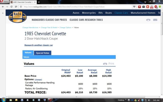The image size is (163, 102).
Task: Click the 9:41 AM taskbar clock
Action: [x=156, y=100]
